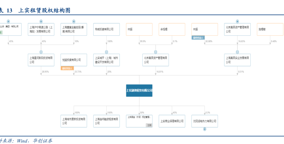This screenshot has width=284, height=144.
Task: Select the 上海星河数码投资有限公司 node
Action: [41, 60]
